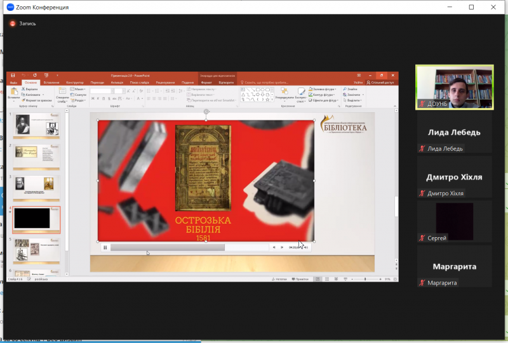Viewport: 508px width, 343px height.
Task: Toggle italic К formatting
Action: click(98, 98)
